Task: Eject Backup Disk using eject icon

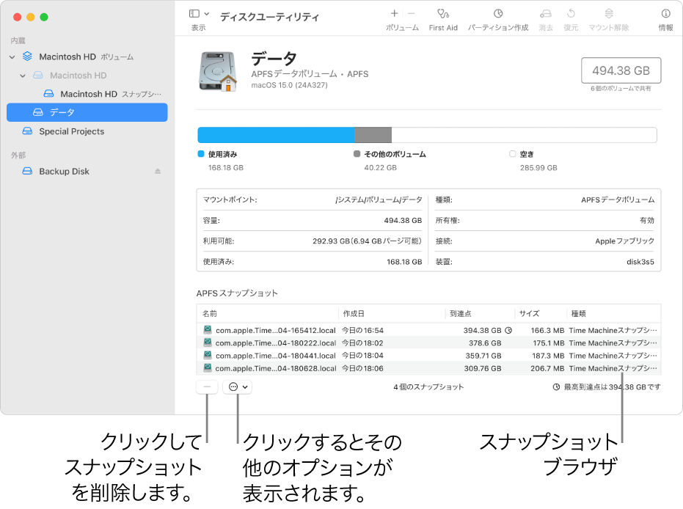Action: tap(157, 172)
